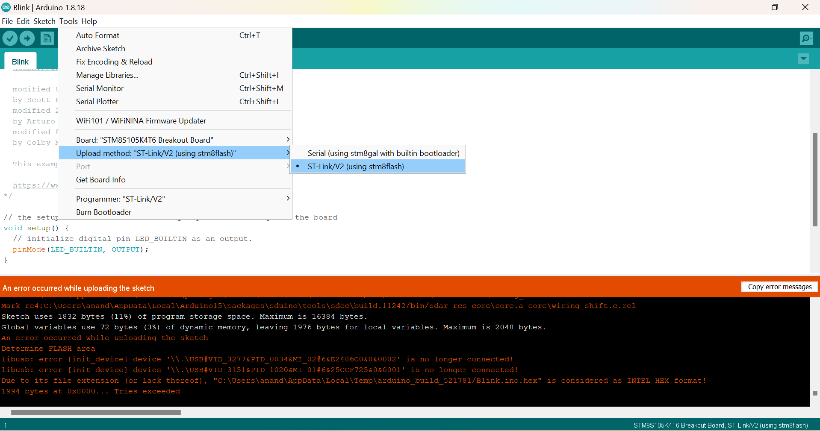Launch Serial Monitor from the menu
The height and width of the screenshot is (431, 820).
(x=175, y=88)
